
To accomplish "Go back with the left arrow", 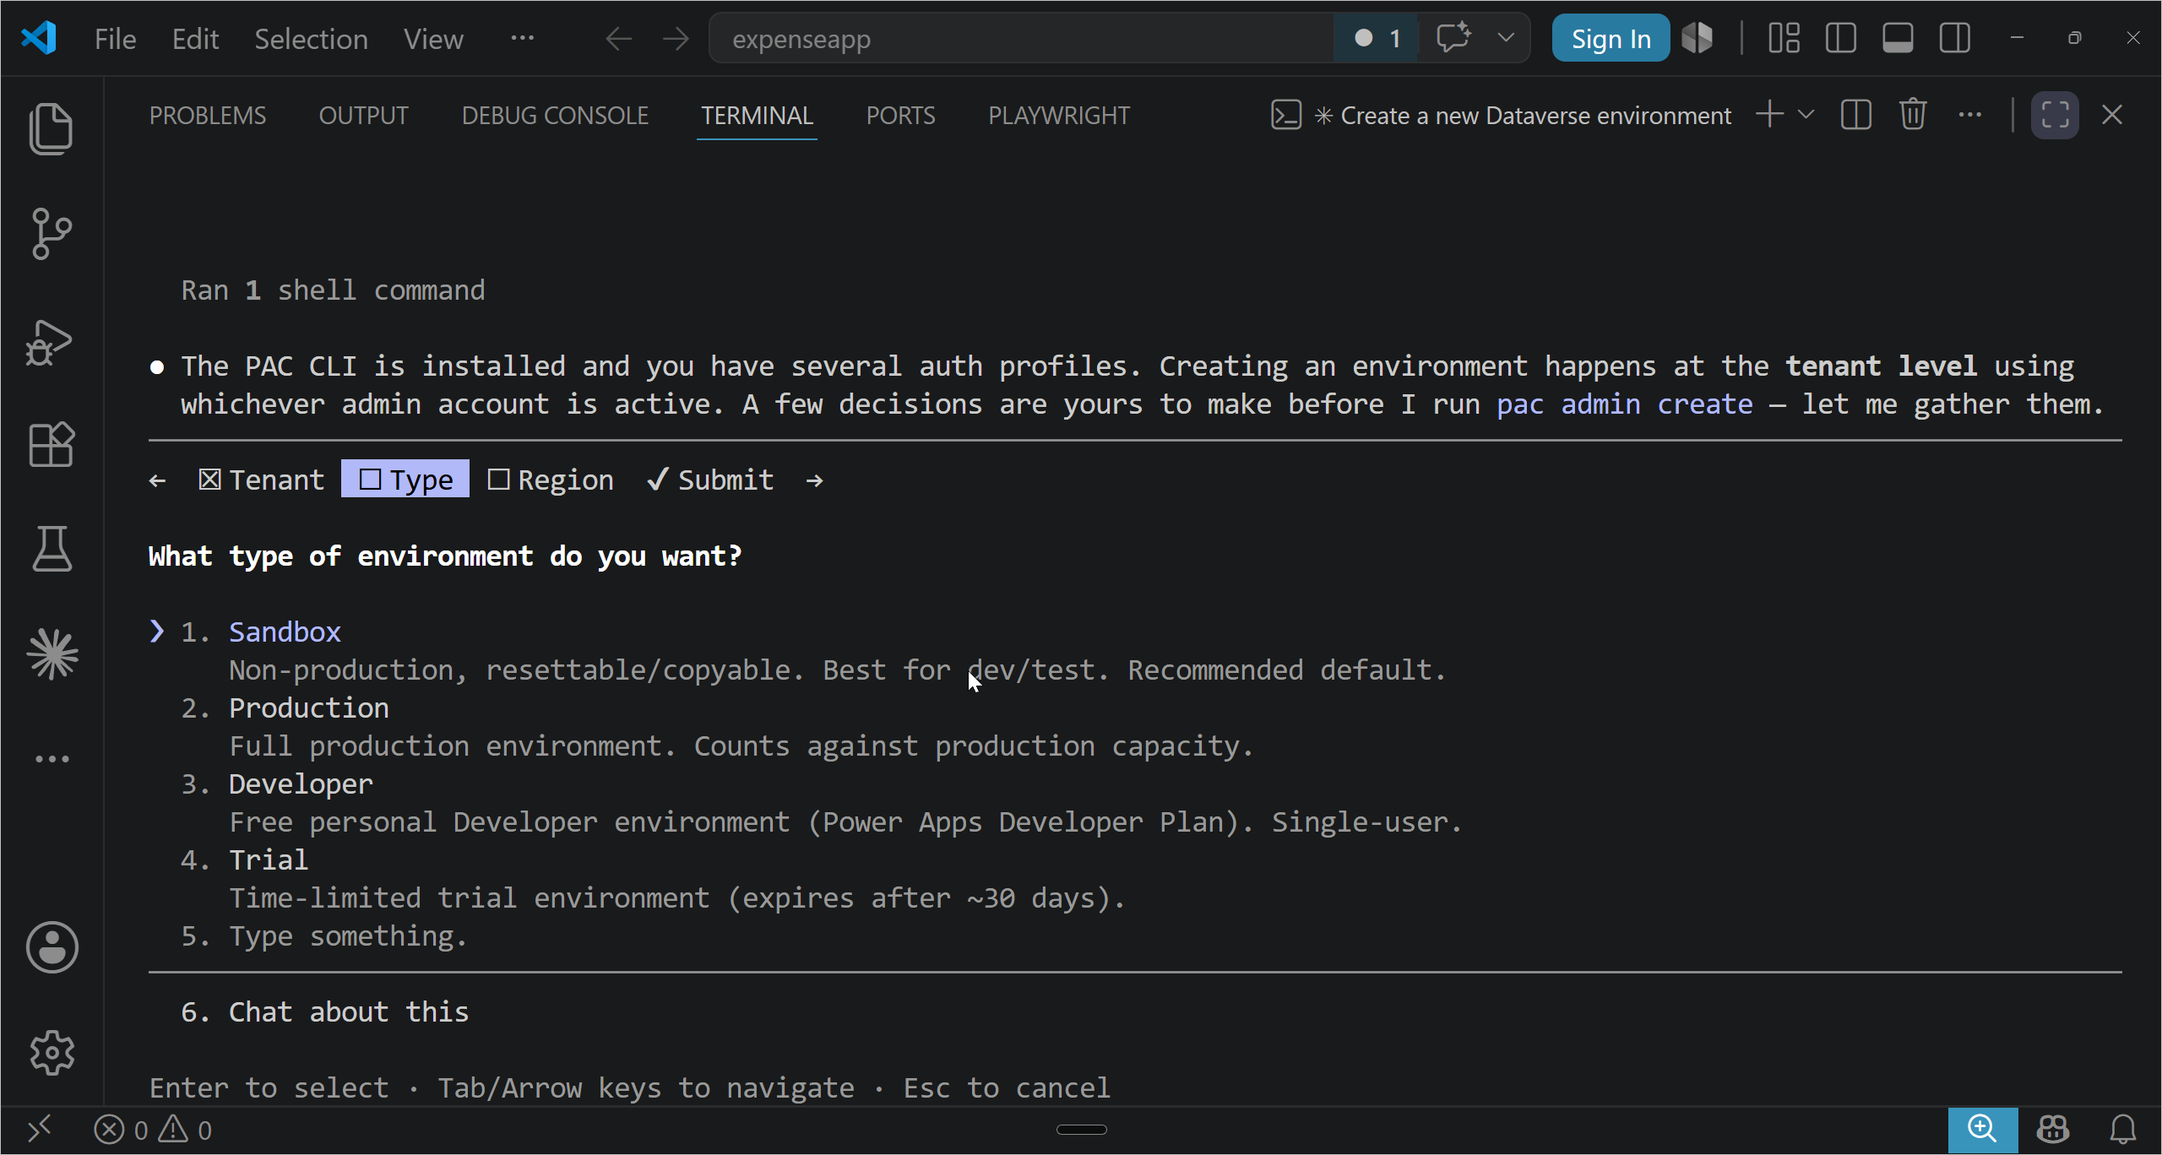I will pos(619,39).
